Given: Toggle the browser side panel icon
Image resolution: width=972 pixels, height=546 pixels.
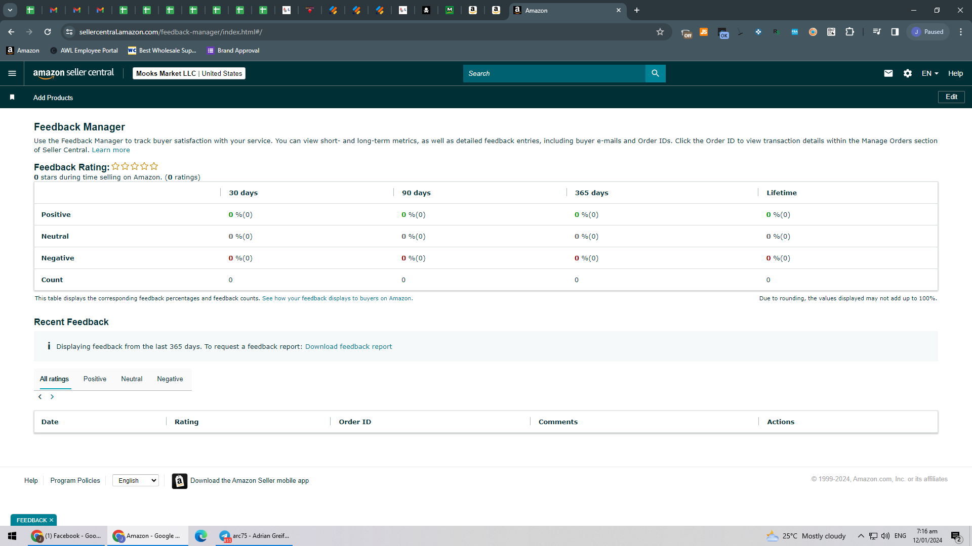Looking at the screenshot, I should click(895, 32).
